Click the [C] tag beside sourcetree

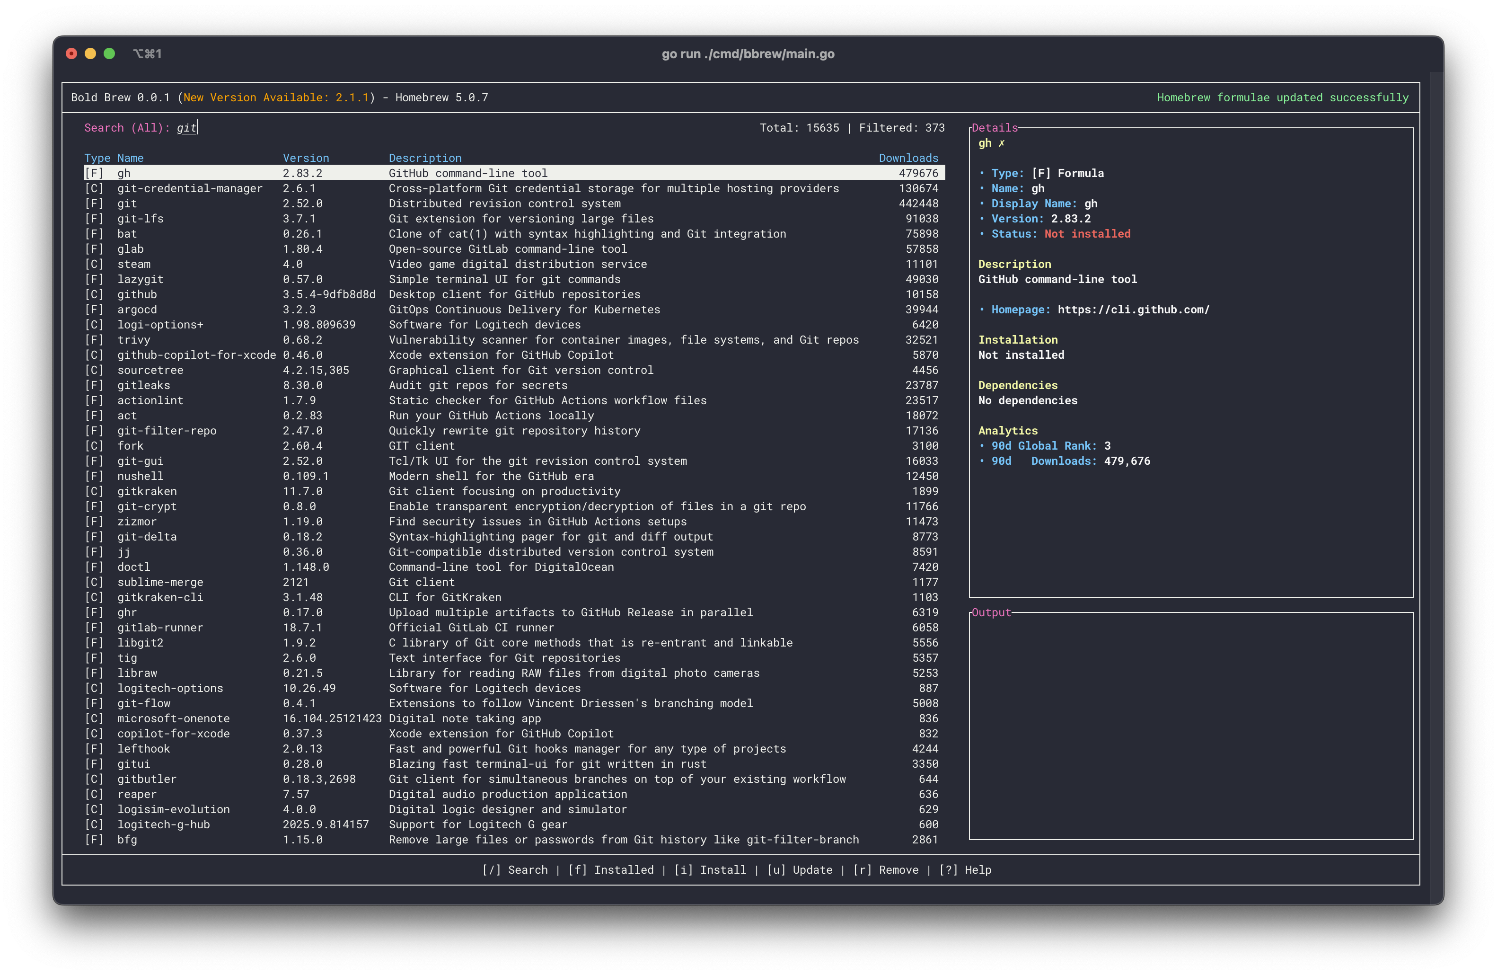94,370
